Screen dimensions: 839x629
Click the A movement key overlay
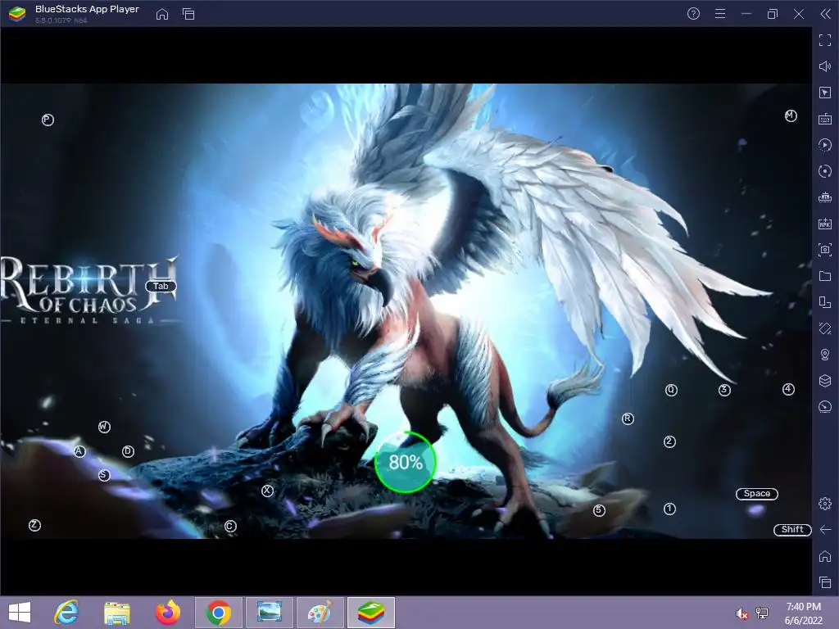coord(79,451)
